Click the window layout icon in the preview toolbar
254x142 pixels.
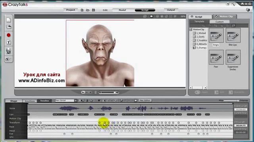[x=145, y=17]
